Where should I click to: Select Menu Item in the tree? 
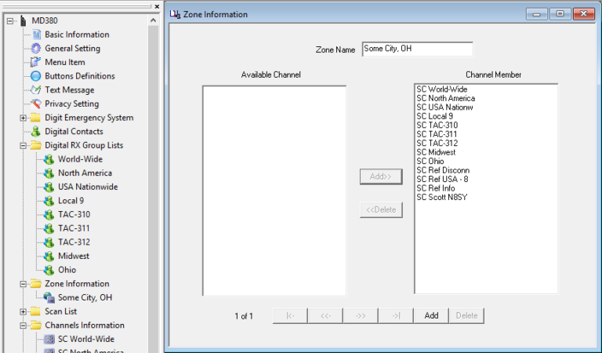tap(64, 62)
